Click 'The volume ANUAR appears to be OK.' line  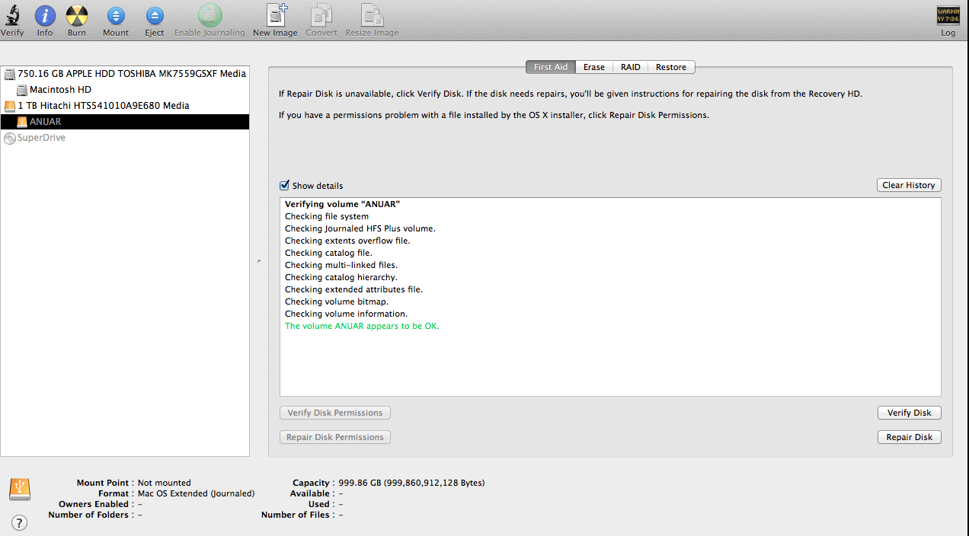tap(362, 326)
